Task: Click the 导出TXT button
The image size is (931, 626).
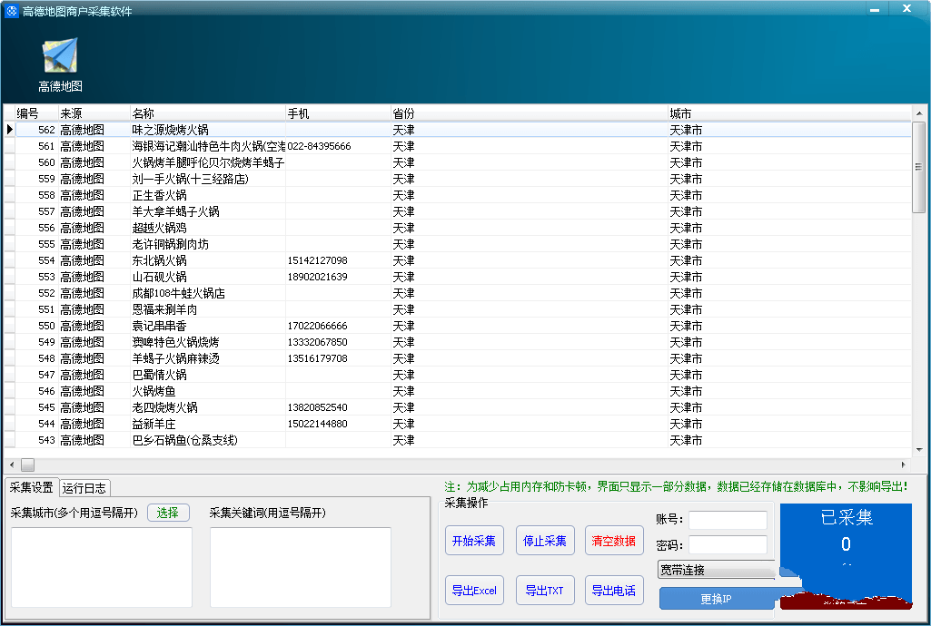Action: (544, 591)
